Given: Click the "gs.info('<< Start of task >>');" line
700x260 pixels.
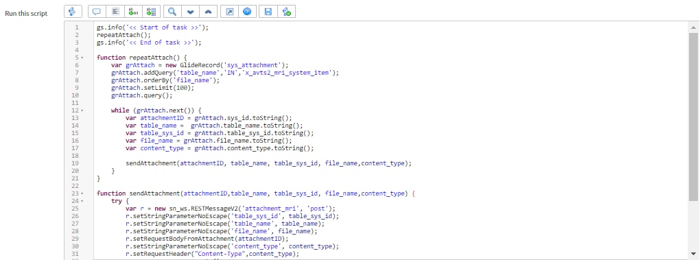Looking at the screenshot, I should click(x=152, y=27).
